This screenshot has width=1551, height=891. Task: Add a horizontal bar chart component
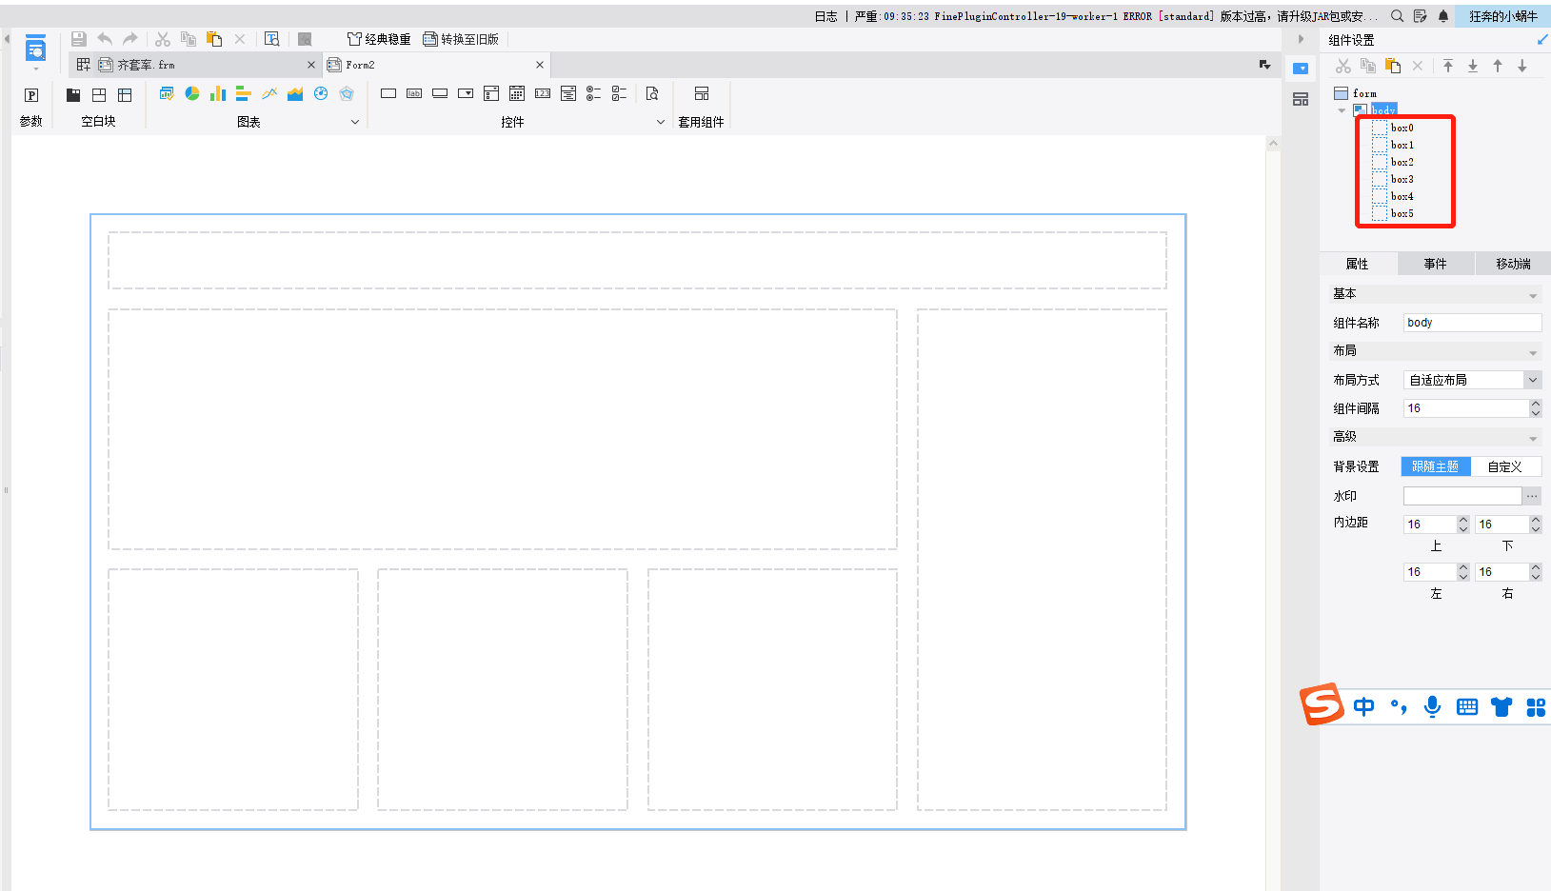244,93
